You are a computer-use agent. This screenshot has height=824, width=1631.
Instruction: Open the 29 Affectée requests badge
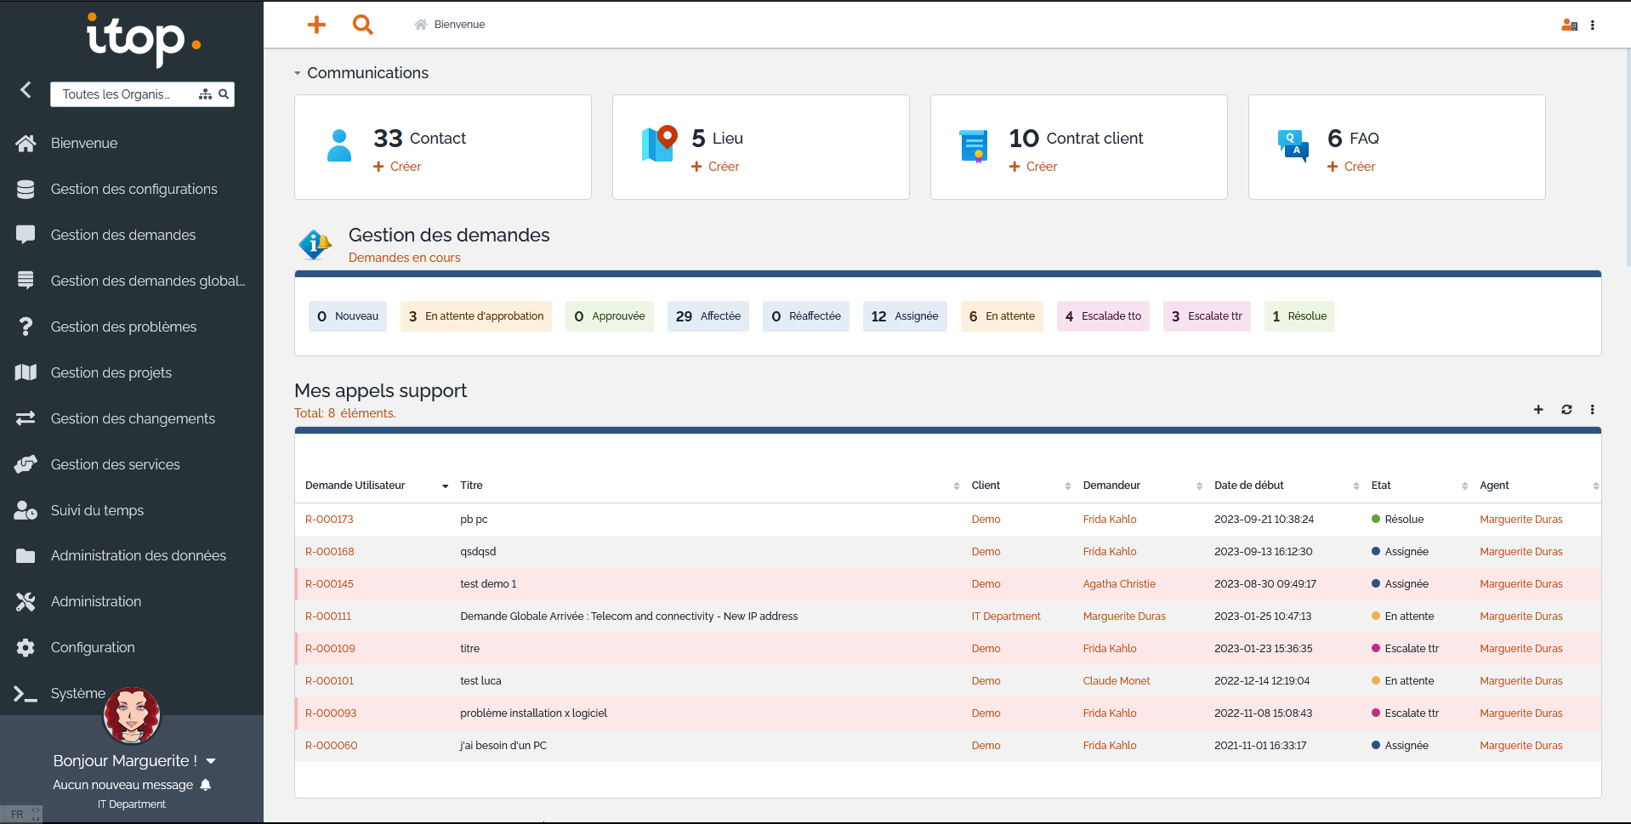click(x=708, y=316)
